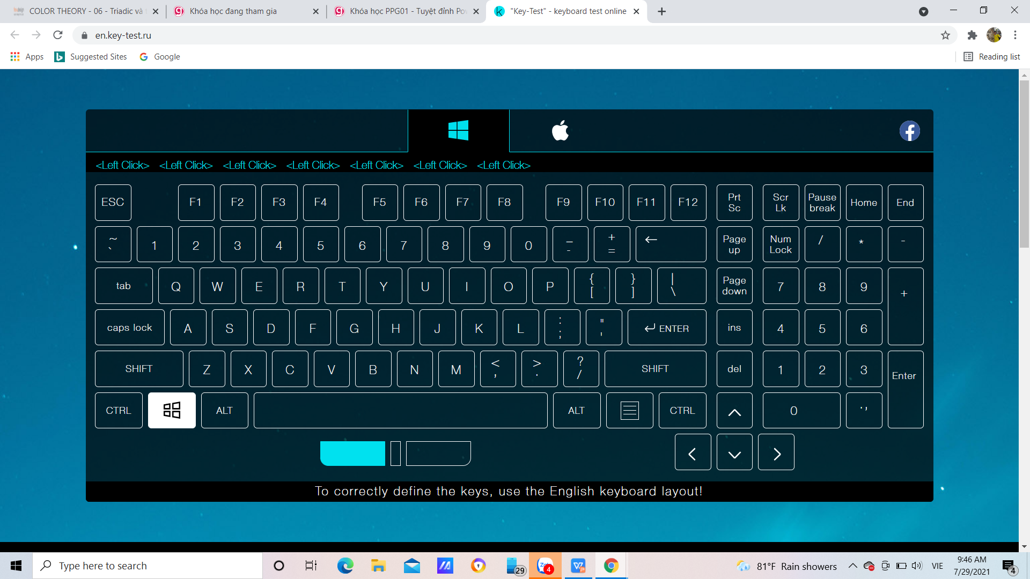Open the notification center icon
The height and width of the screenshot is (579, 1030).
(1009, 566)
